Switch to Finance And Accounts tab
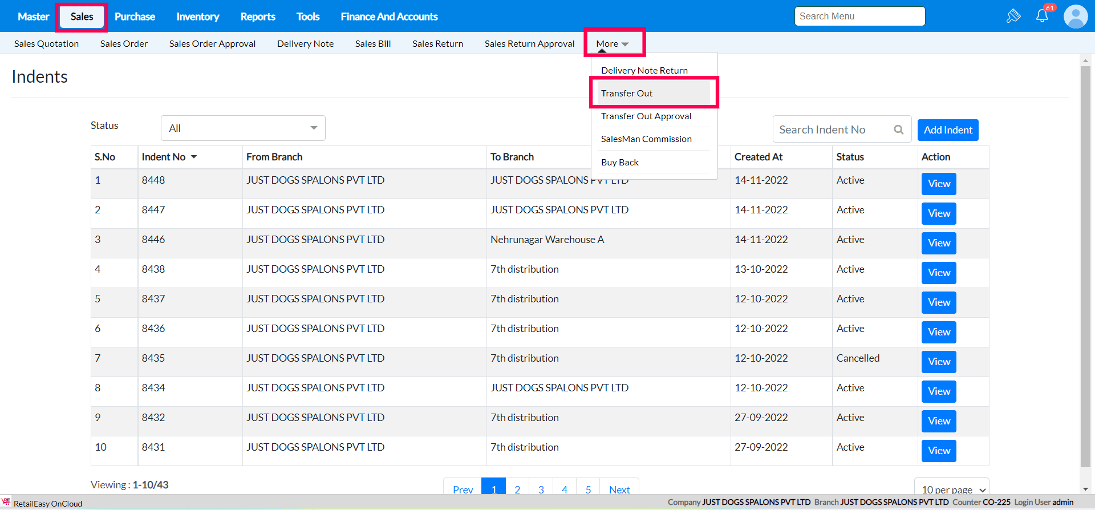 (x=389, y=17)
